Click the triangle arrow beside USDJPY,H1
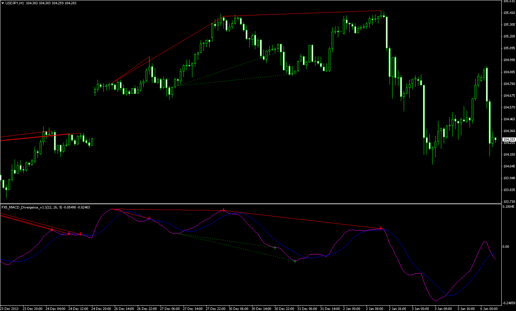516x311 pixels. pos(3,3)
